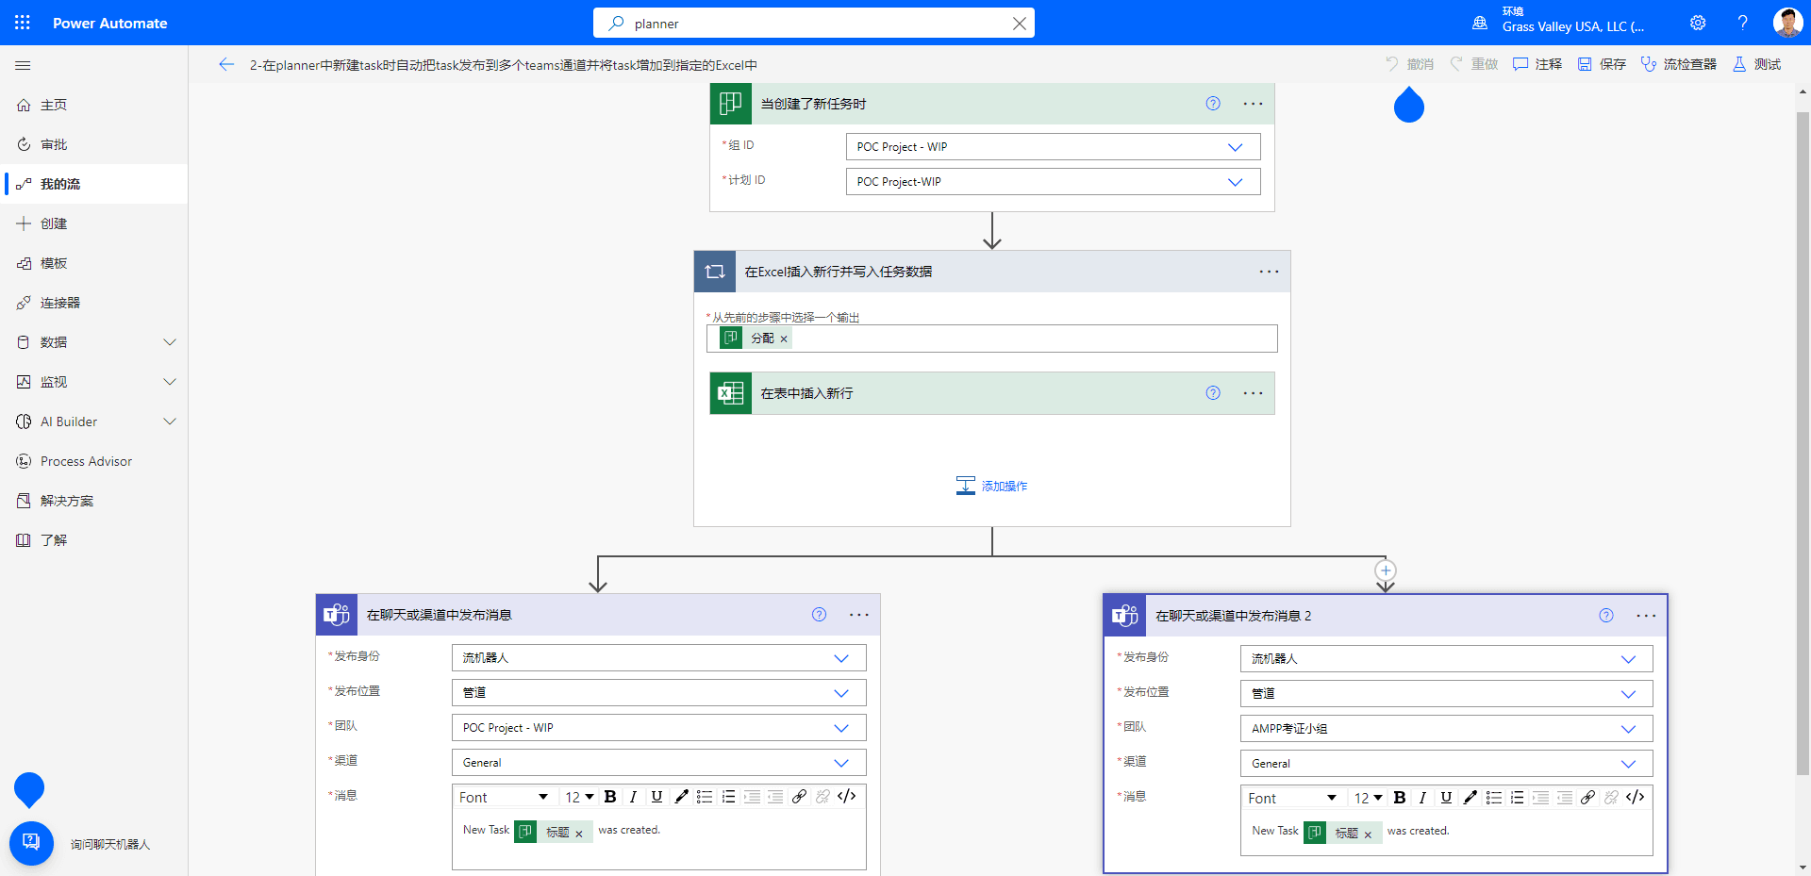1811x876 pixels.
Task: Open the chatbot icon at bottom left
Action: [x=31, y=841]
